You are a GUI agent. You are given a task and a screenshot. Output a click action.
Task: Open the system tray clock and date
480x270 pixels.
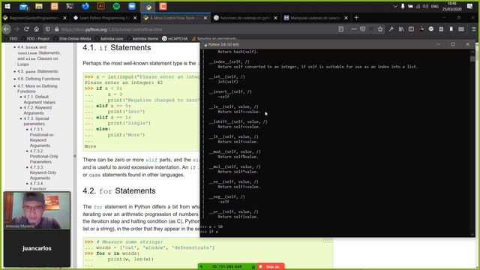click(x=451, y=6)
